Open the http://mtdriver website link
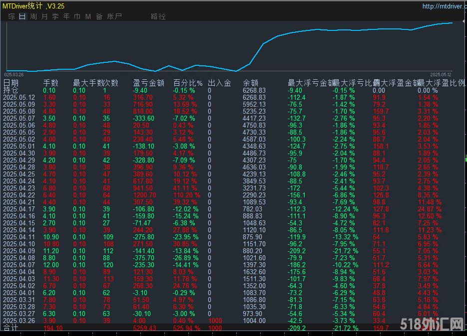Viewport: 467px width, 336px height. (x=444, y=6)
